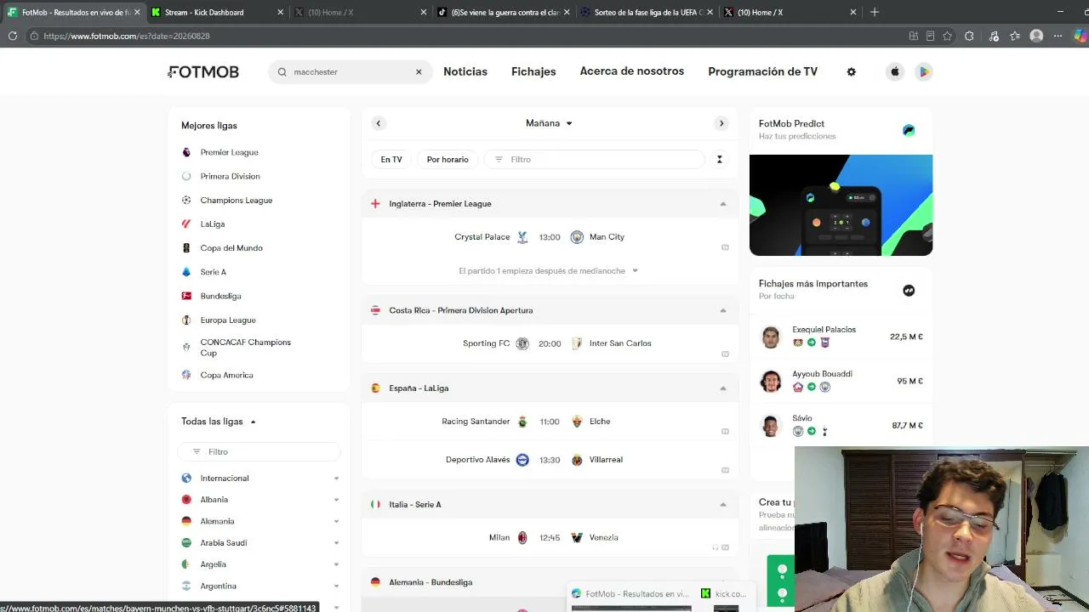Open the Apple App Store link icon
Viewport: 1089px width, 612px height.
tap(895, 72)
